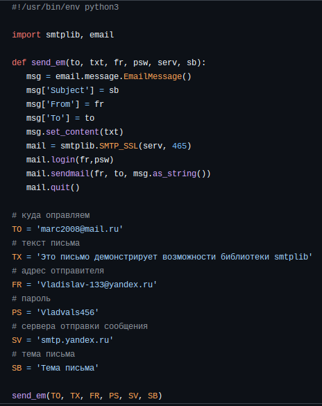Click the smtp.yandex.ru server string
This screenshot has height=406, width=322.
tap(75, 340)
